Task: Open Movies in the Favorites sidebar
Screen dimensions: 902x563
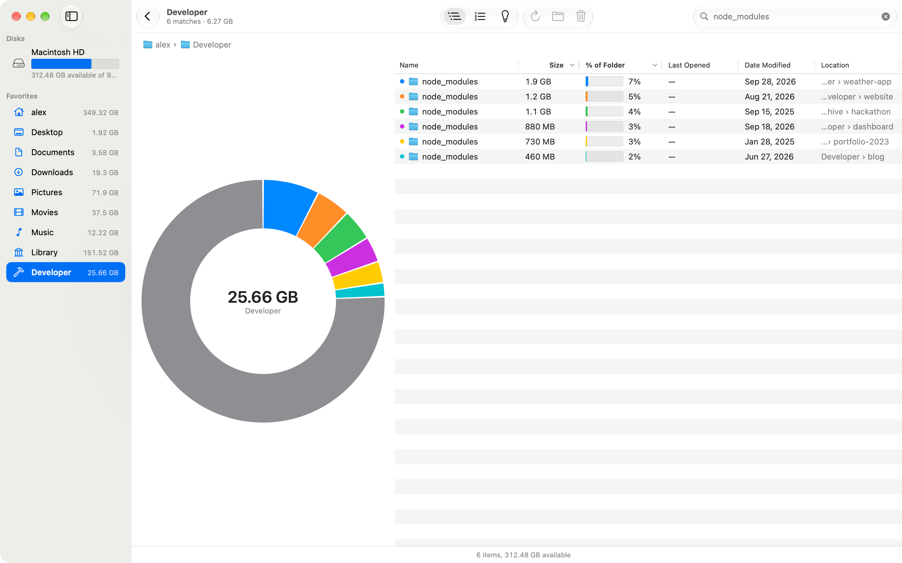Action: tap(65, 212)
